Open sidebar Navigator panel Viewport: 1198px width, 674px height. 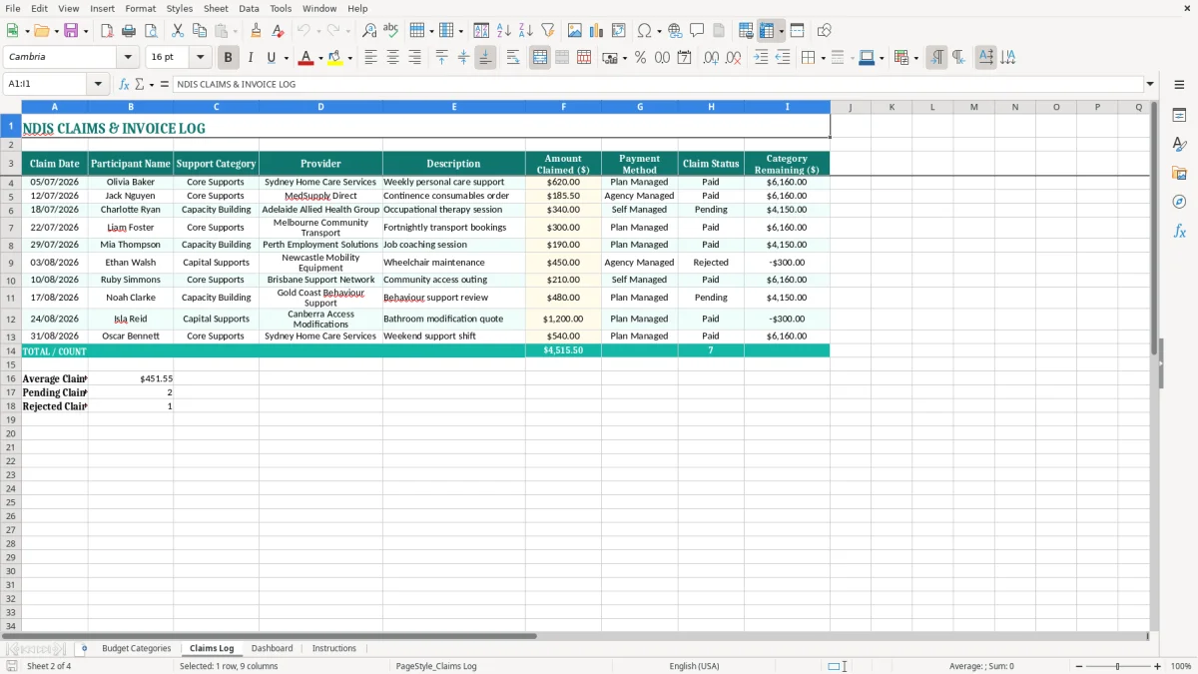1179,202
